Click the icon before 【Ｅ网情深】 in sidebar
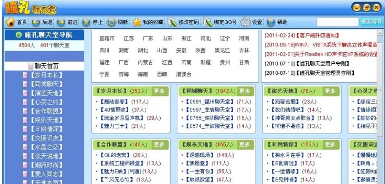The image size is (385, 184). click(25, 129)
